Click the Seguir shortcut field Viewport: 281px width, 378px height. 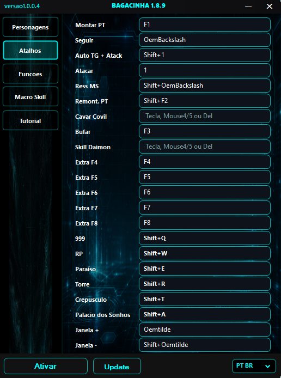(205, 40)
